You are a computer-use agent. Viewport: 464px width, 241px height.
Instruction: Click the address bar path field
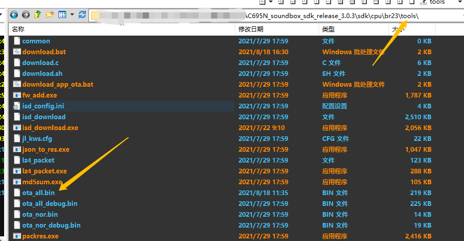(276, 15)
